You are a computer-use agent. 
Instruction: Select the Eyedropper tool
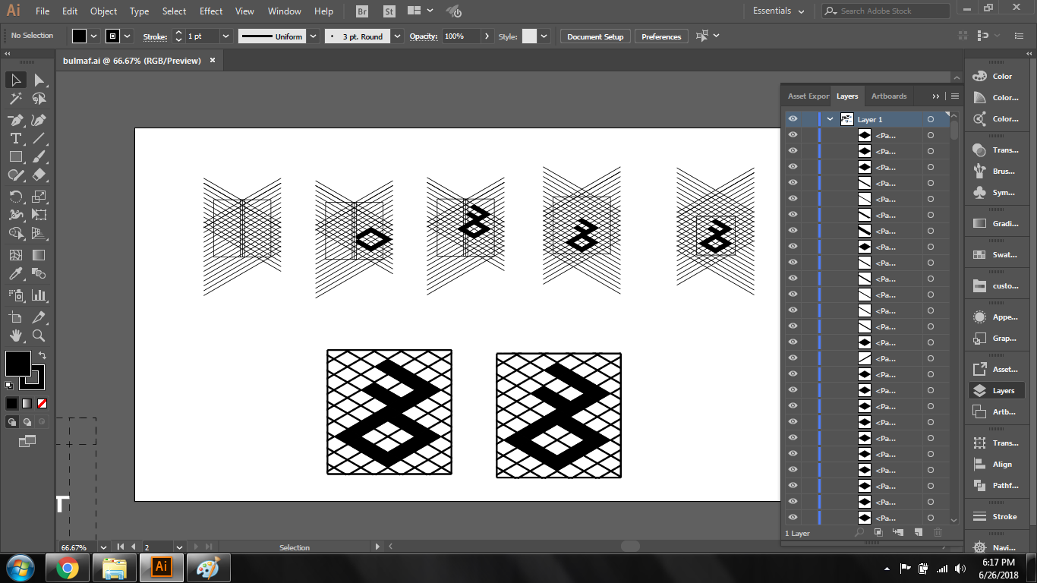coord(15,274)
